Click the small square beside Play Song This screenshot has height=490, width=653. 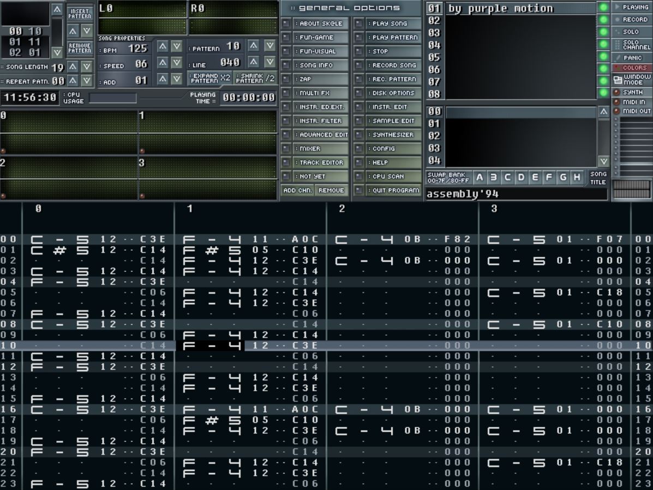pos(358,23)
